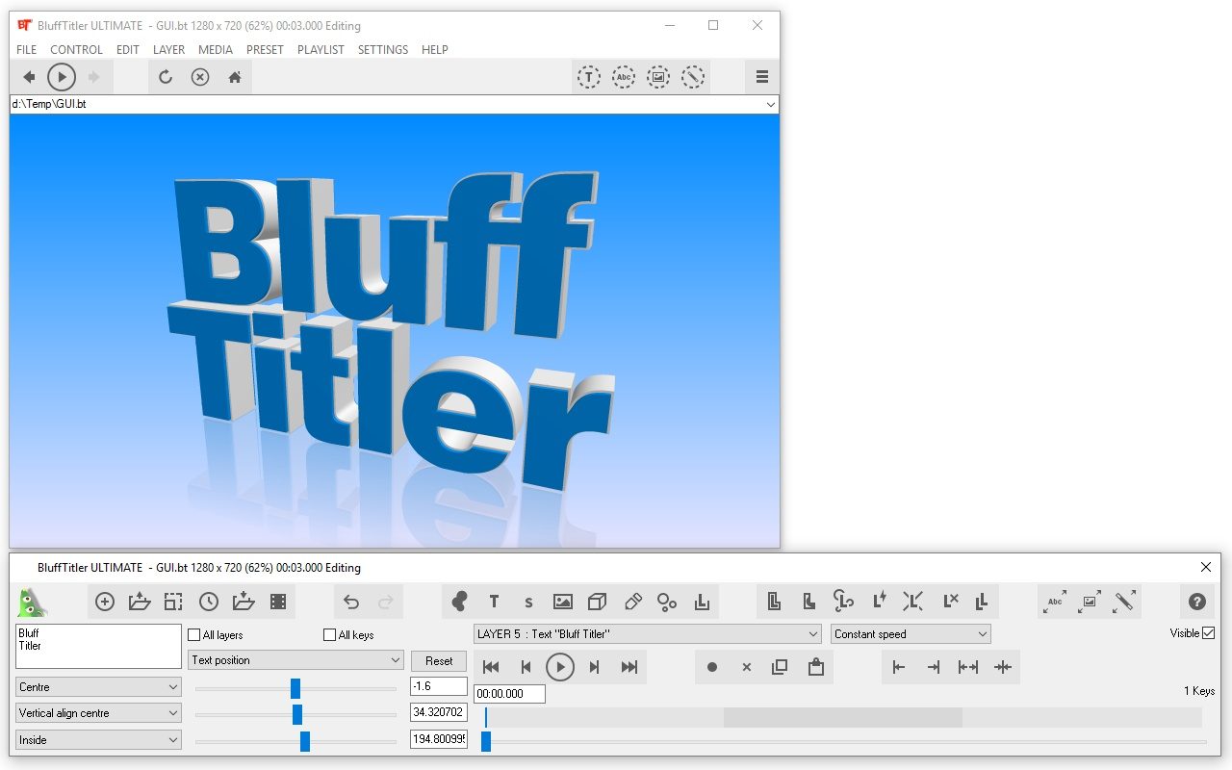Open the Constant speed dropdown

[910, 633]
